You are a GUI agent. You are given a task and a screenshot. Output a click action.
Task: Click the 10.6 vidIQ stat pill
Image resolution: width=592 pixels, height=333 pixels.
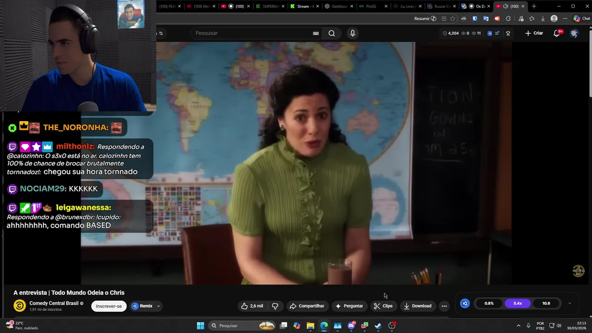(546, 303)
